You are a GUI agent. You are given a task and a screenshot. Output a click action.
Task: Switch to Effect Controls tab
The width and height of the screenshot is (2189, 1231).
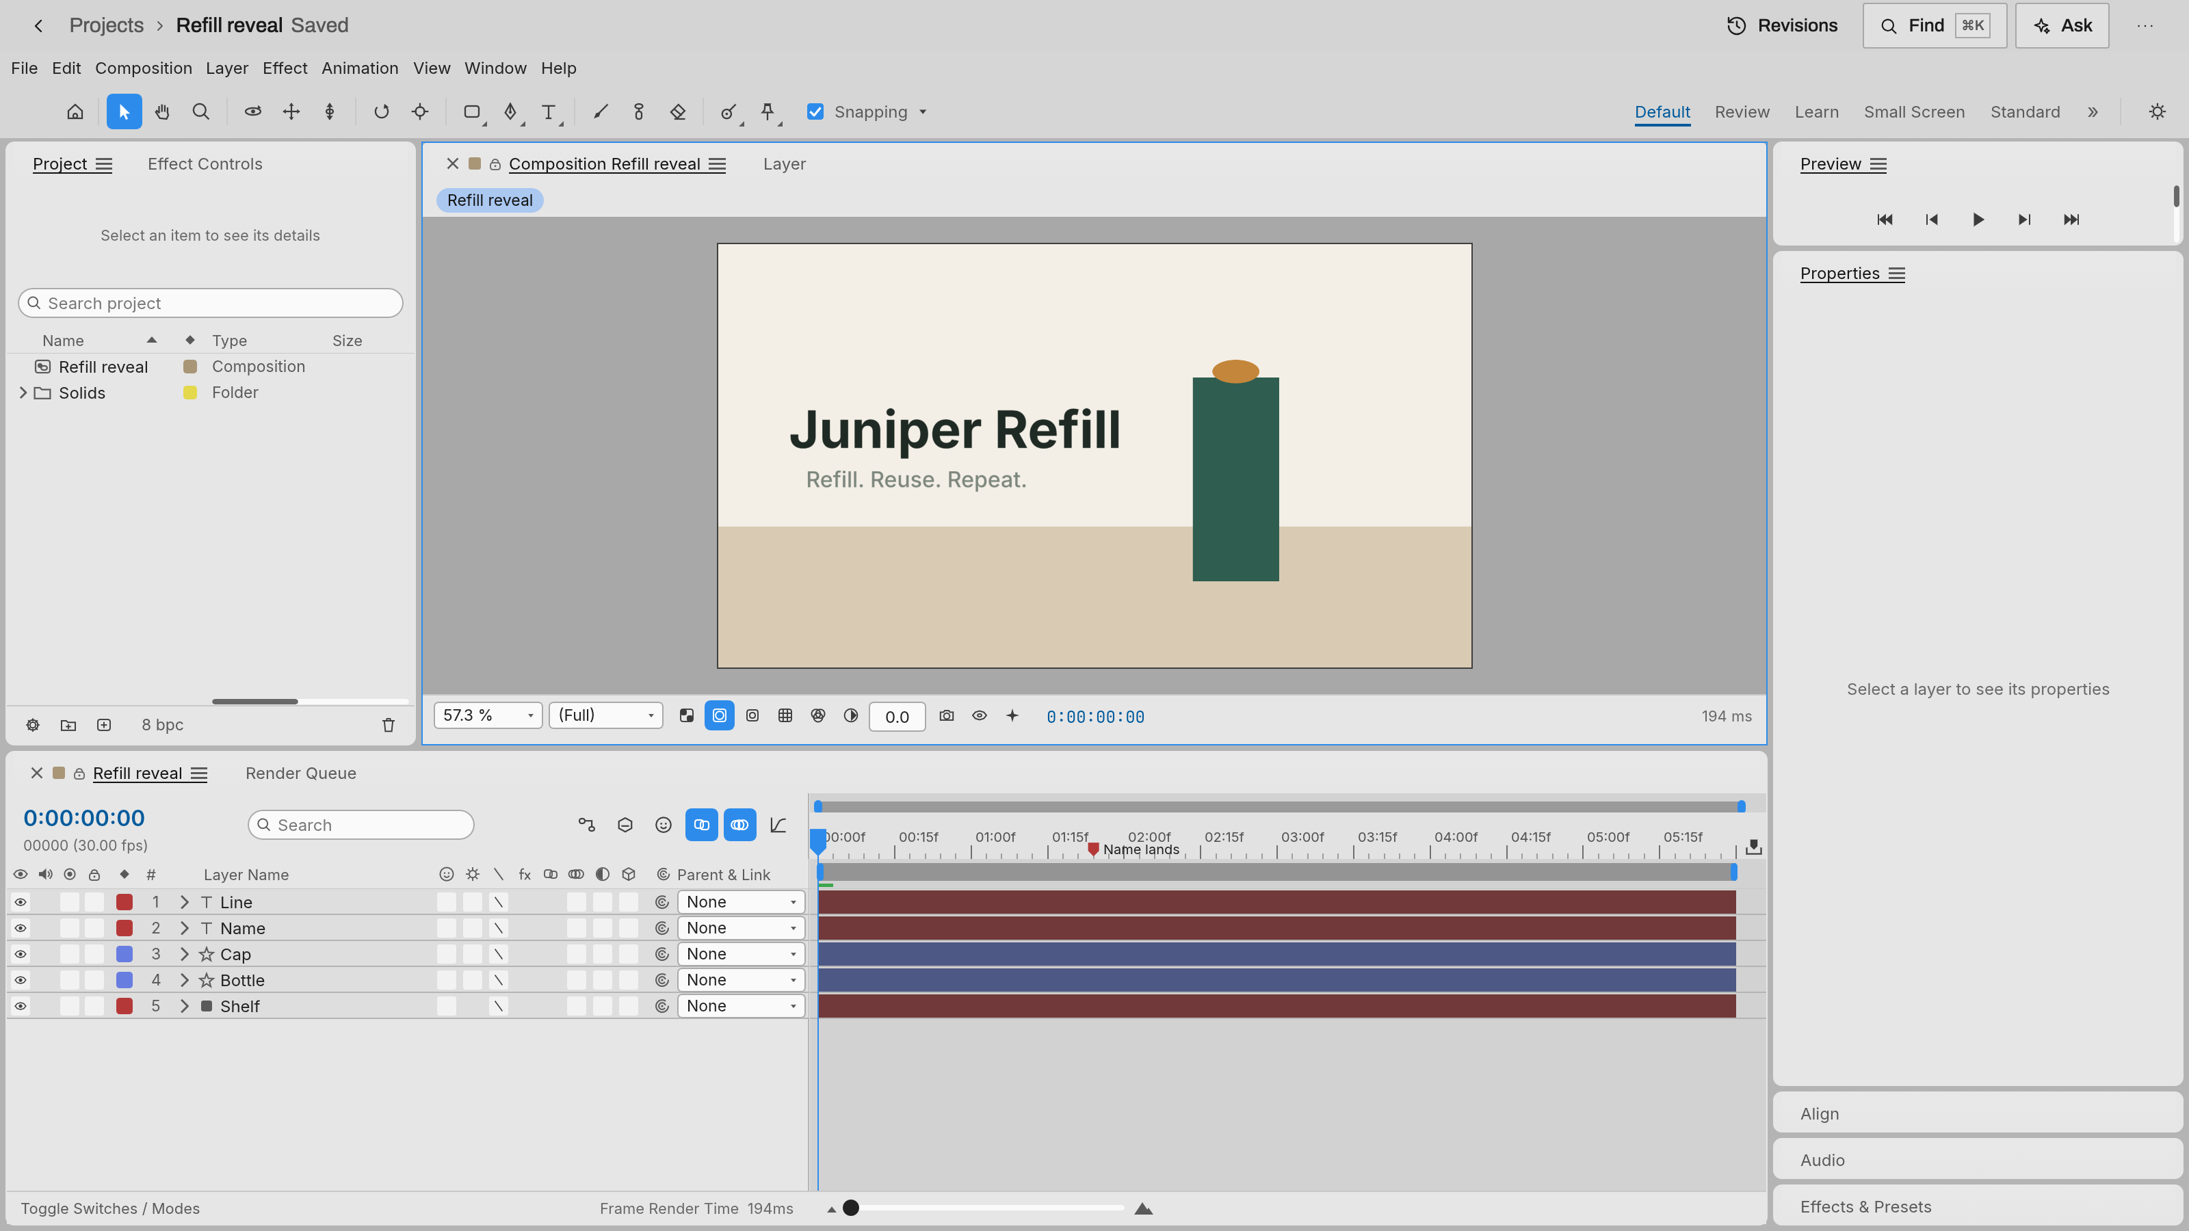pyautogui.click(x=205, y=164)
